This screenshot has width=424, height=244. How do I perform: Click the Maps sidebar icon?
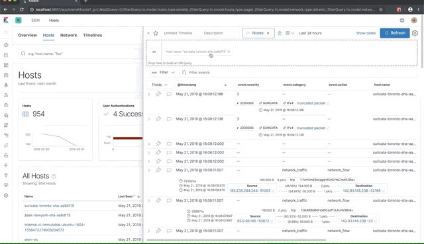coord(6,85)
